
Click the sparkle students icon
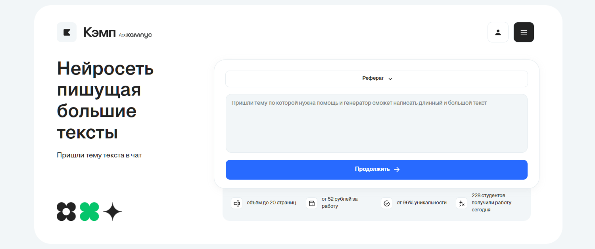461,203
